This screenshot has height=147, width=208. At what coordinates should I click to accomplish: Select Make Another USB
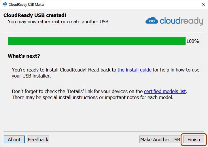coord(160,140)
